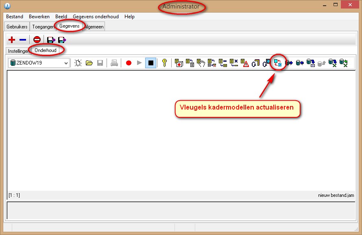
Task: Click the printer icon
Action: tap(114, 63)
